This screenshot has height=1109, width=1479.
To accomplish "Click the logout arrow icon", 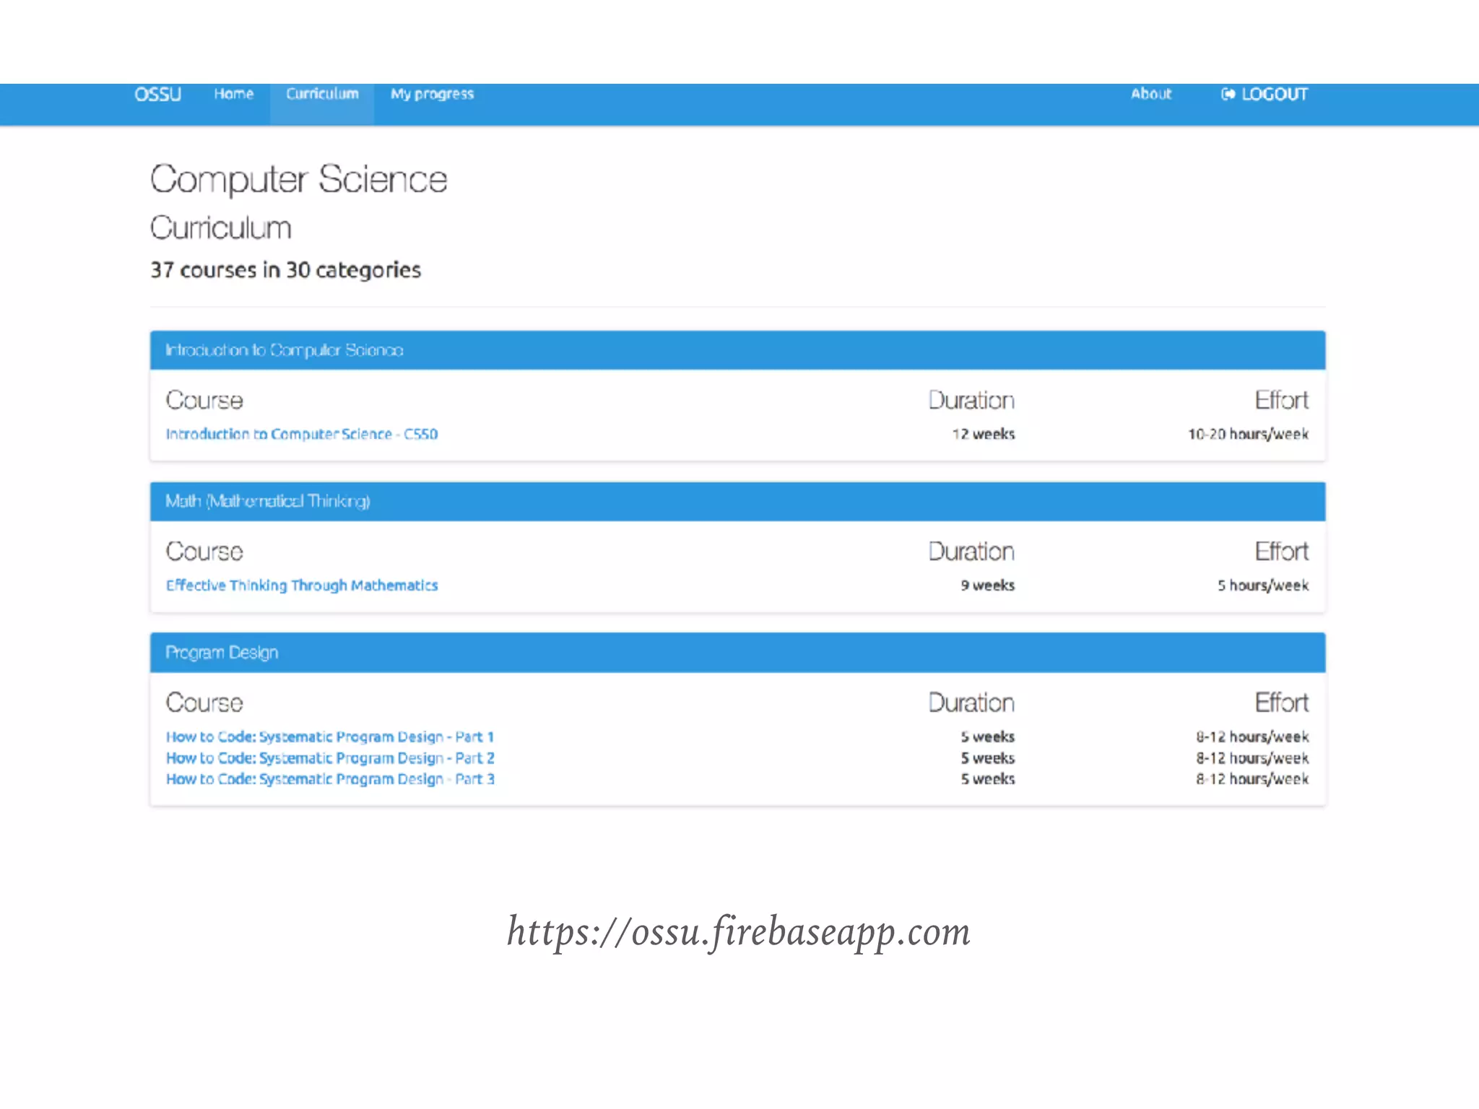I will [1228, 95].
